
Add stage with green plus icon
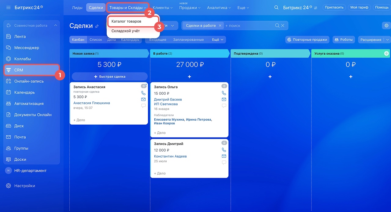(x=386, y=53)
